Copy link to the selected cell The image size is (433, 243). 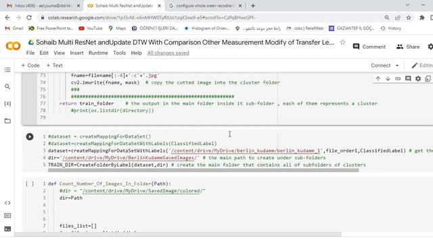click(x=398, y=79)
